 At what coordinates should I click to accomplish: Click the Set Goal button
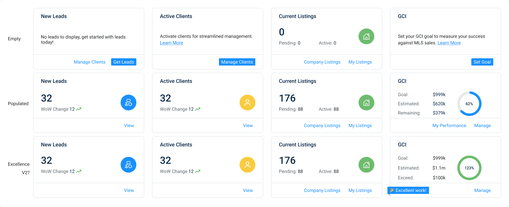coord(482,62)
